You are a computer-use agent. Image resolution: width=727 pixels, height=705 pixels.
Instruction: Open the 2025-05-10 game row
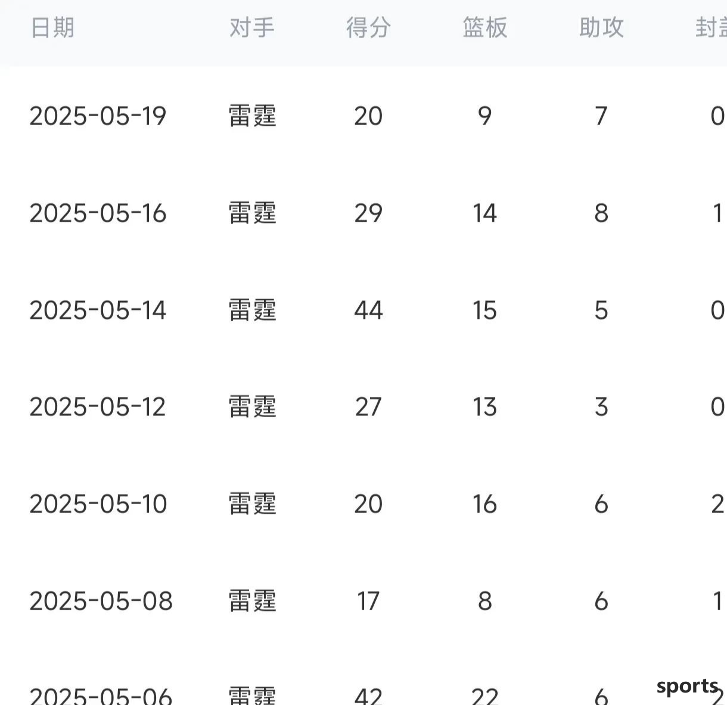tap(363, 504)
